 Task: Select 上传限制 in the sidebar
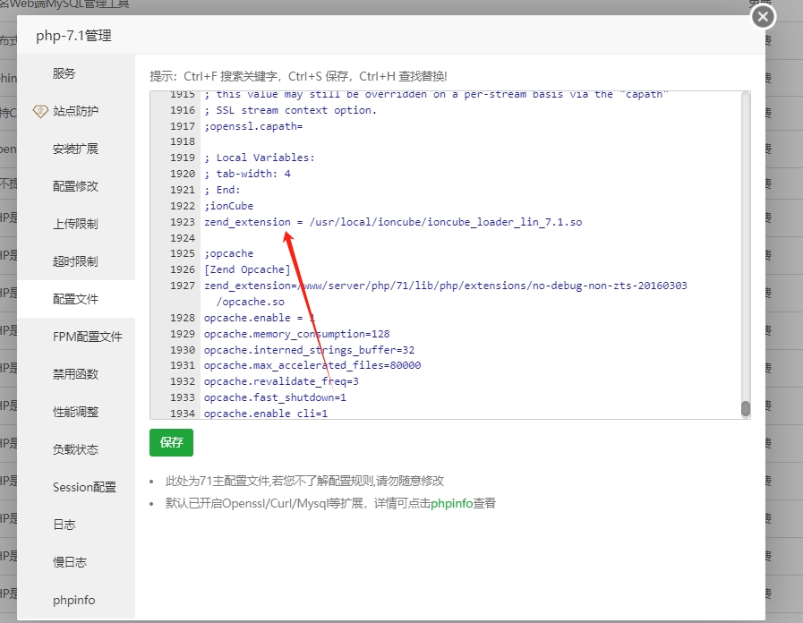pyautogui.click(x=75, y=224)
